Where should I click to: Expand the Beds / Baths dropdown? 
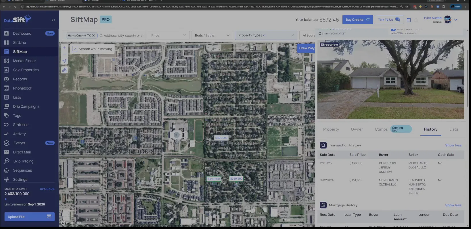(212, 35)
